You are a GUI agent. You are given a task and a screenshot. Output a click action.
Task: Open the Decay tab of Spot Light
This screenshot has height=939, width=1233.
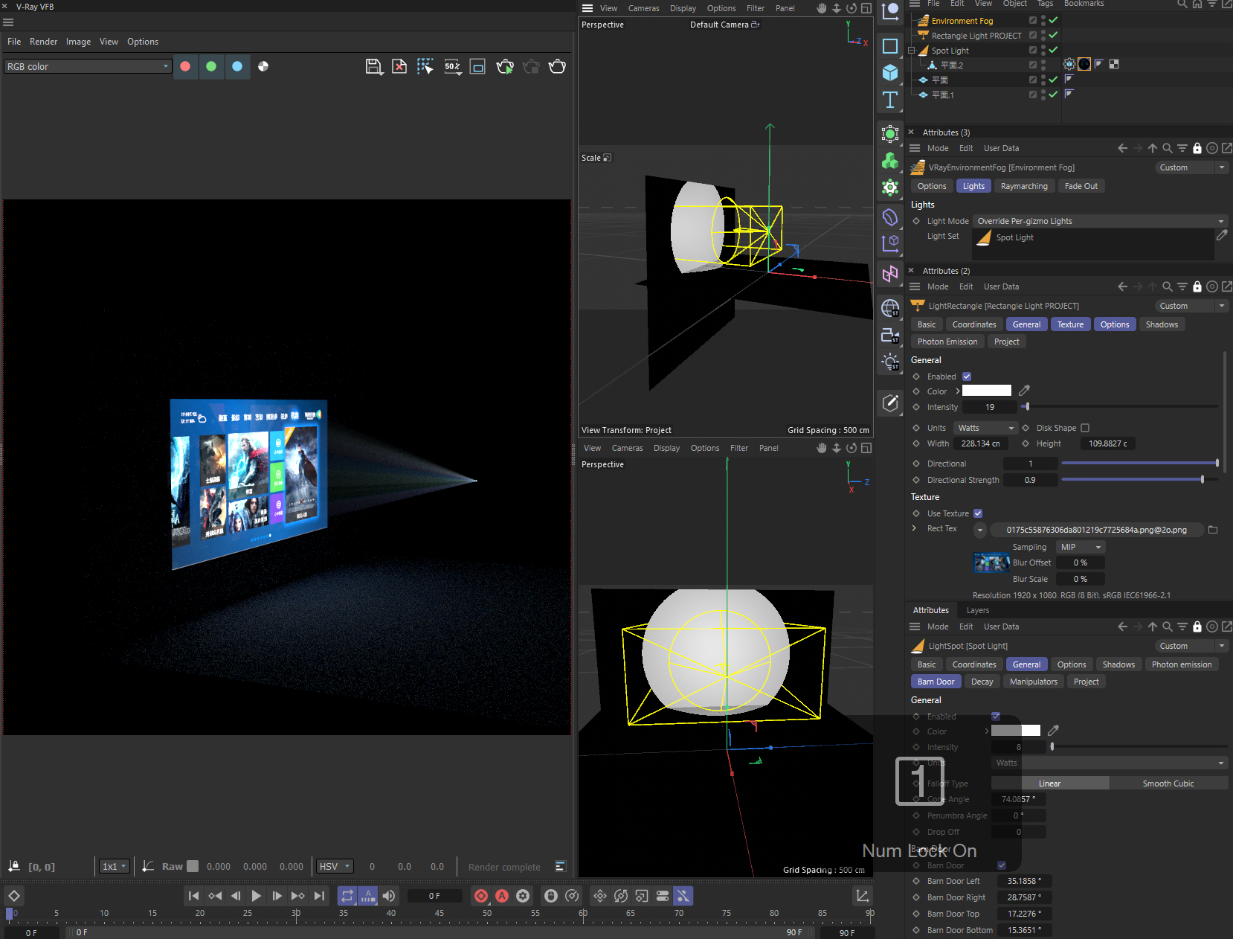tap(982, 682)
